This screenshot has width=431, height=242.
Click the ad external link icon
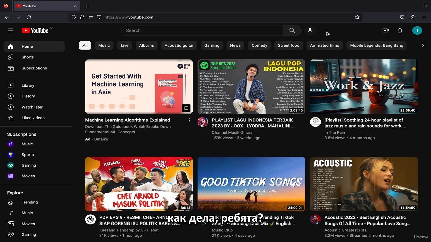pos(186,108)
